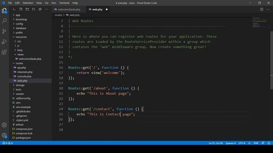Change encoding via UTF-8 indicator

coord(242,143)
